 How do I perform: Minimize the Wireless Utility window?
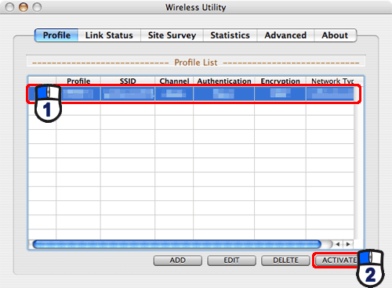24,7
